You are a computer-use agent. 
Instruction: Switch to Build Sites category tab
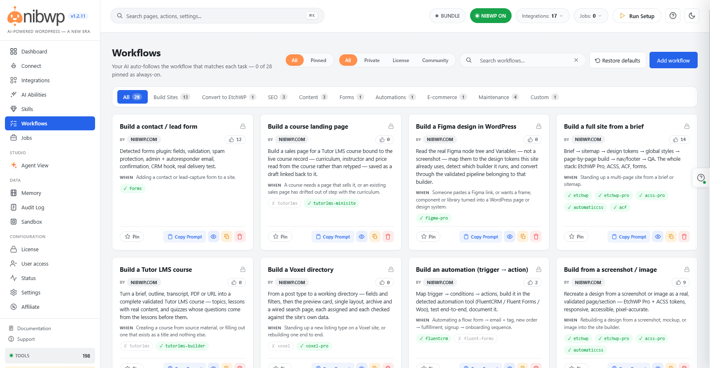(172, 97)
